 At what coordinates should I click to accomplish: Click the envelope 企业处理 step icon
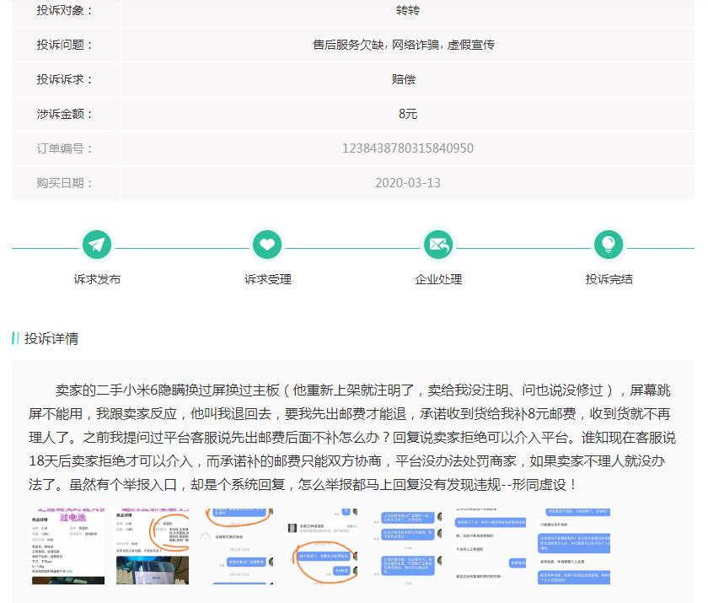[438, 245]
